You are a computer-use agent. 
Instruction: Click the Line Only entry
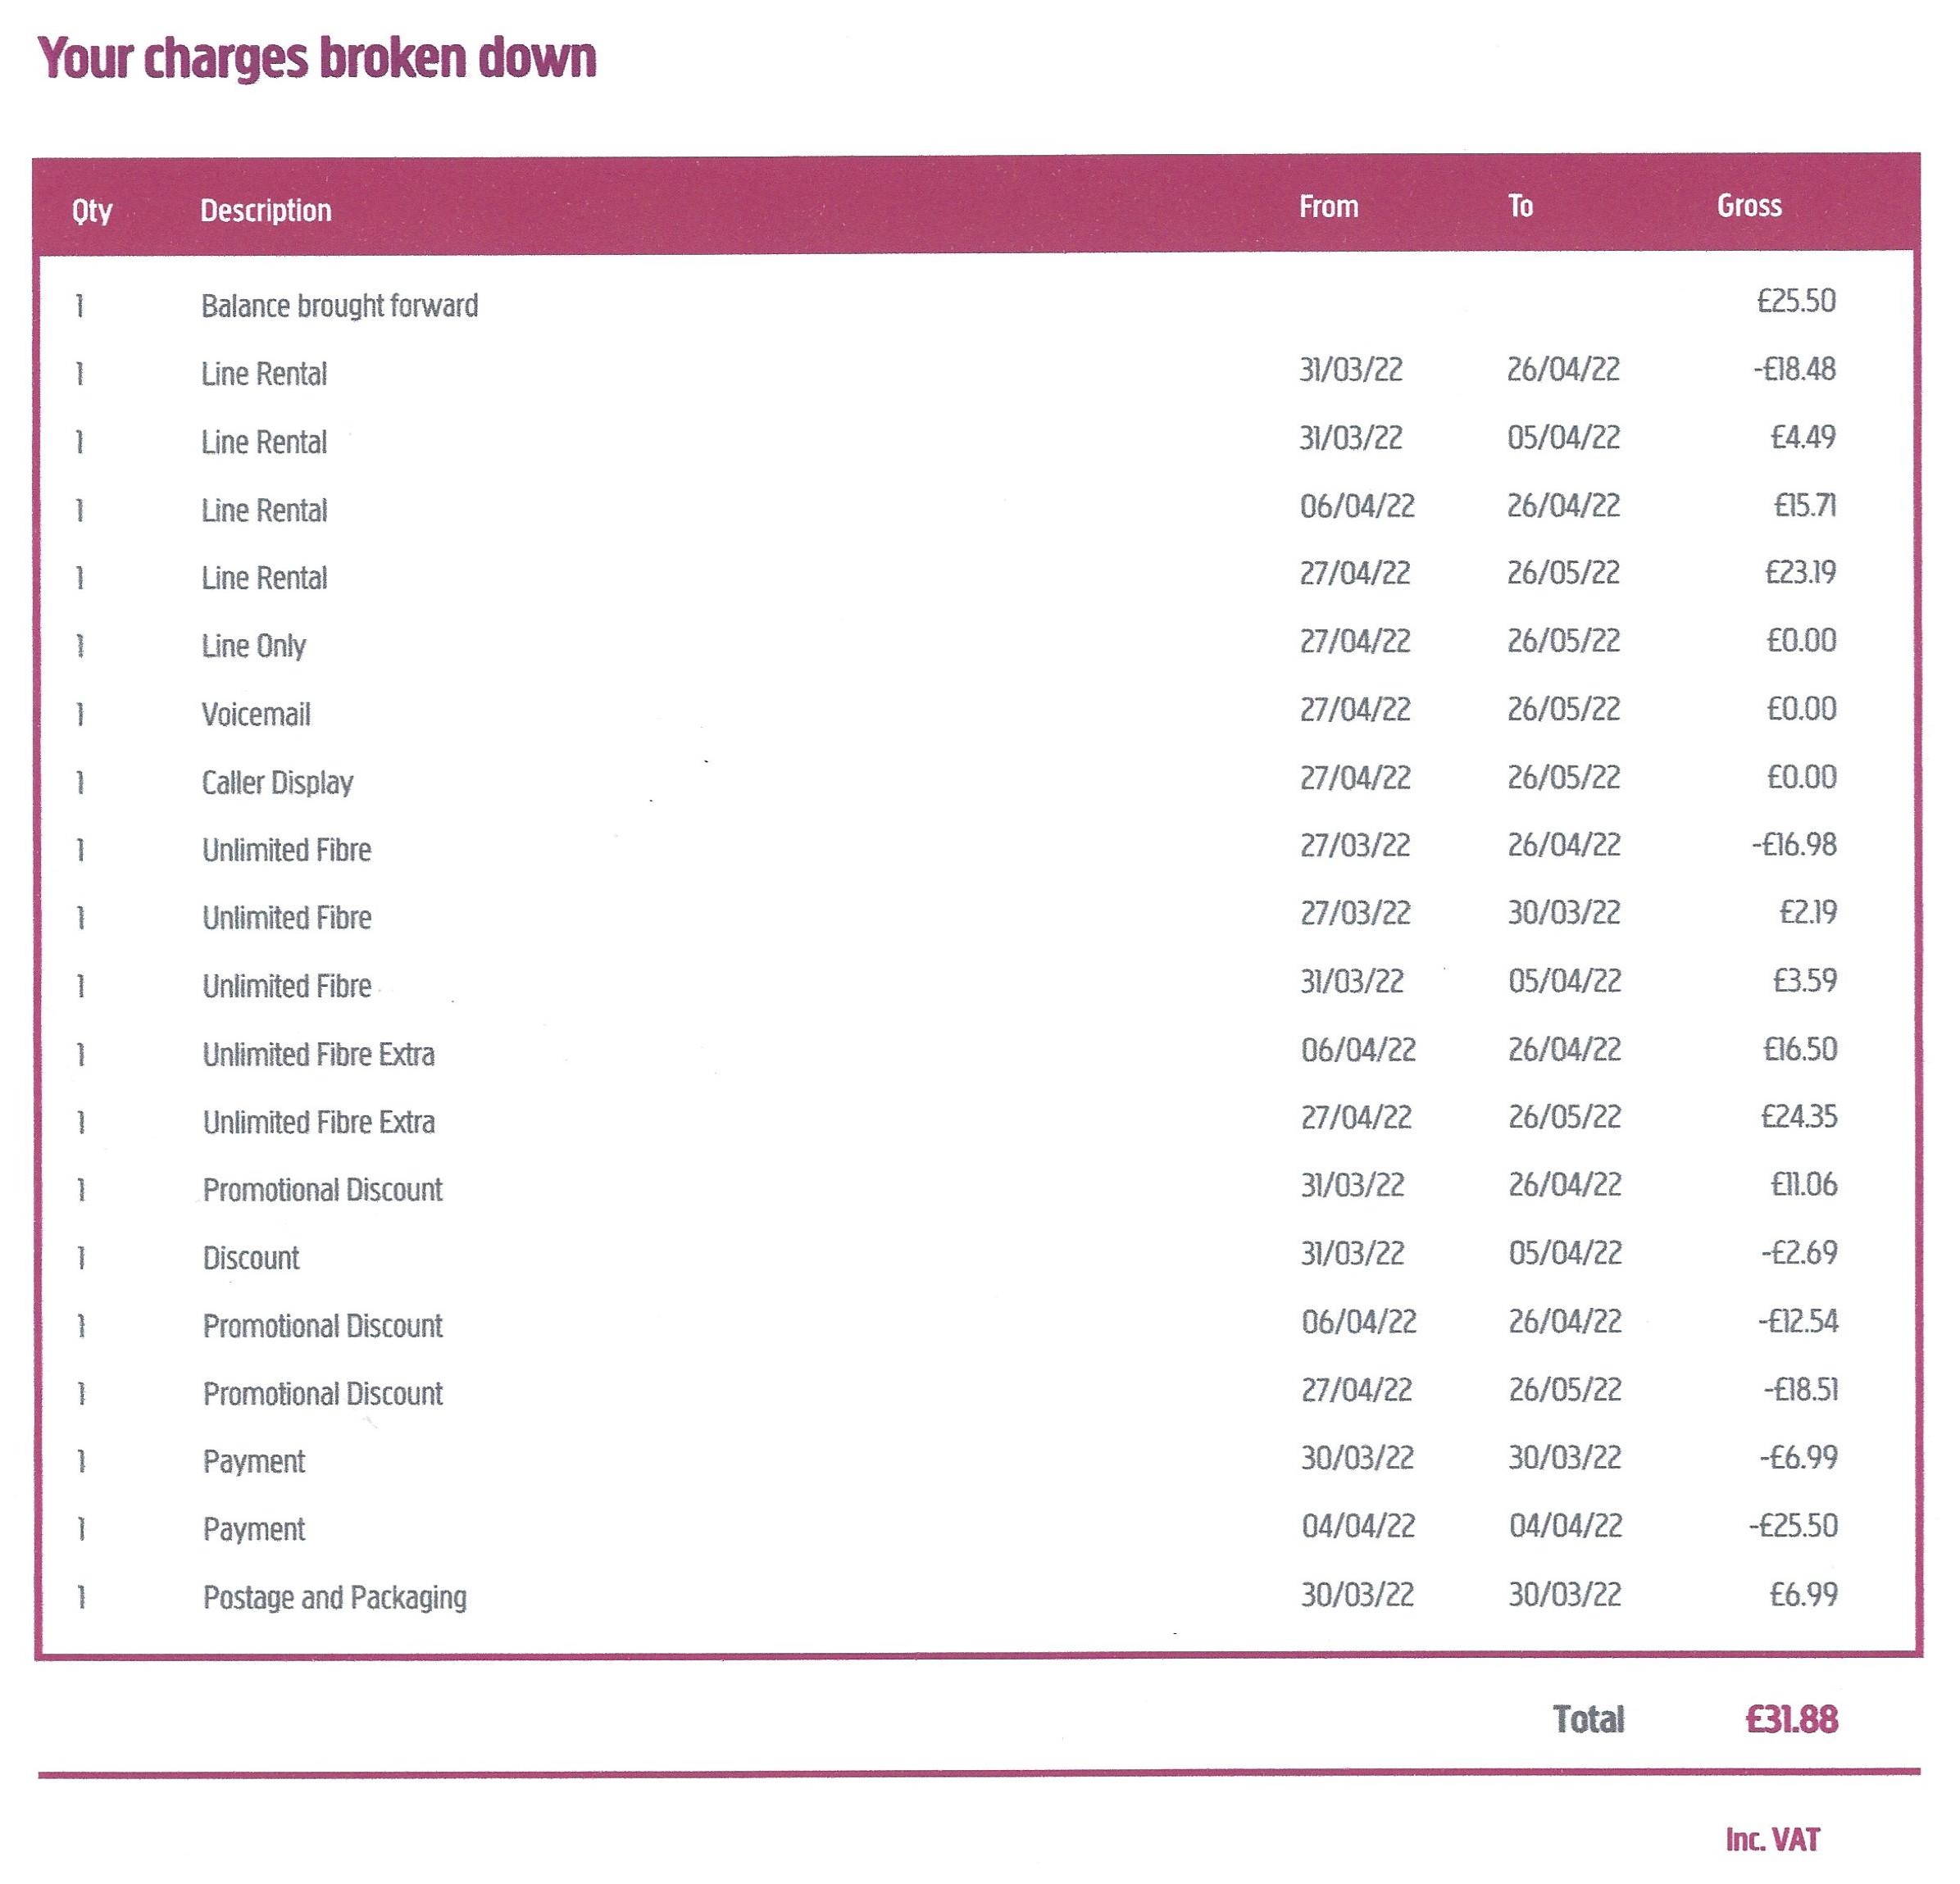tap(255, 645)
